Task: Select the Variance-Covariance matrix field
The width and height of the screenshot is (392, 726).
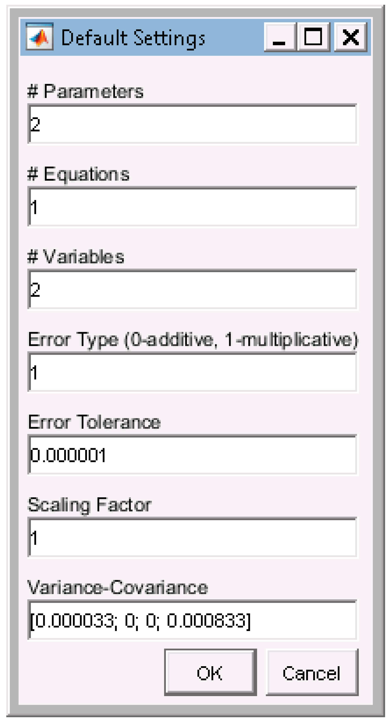Action: pyautogui.click(x=192, y=620)
